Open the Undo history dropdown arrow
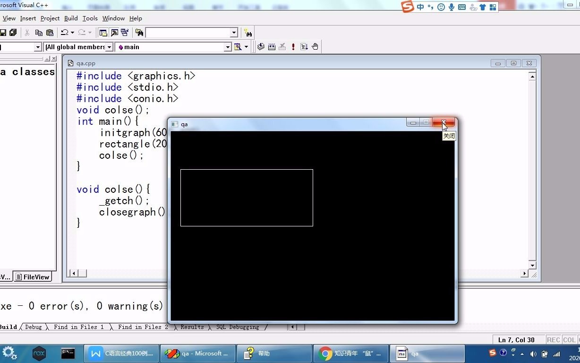 [72, 32]
